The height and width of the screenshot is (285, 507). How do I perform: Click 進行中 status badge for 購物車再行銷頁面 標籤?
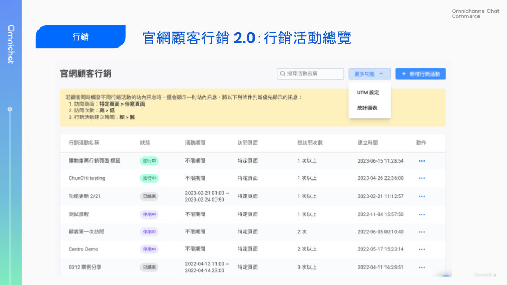[149, 161]
